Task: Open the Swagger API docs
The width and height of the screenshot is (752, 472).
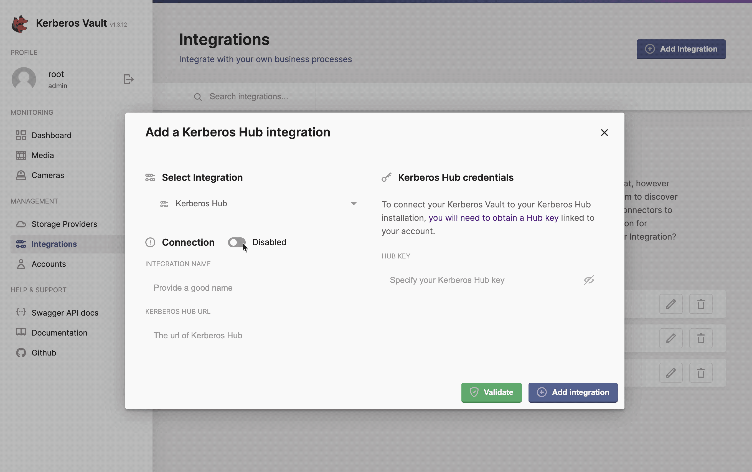Action: [65, 313]
